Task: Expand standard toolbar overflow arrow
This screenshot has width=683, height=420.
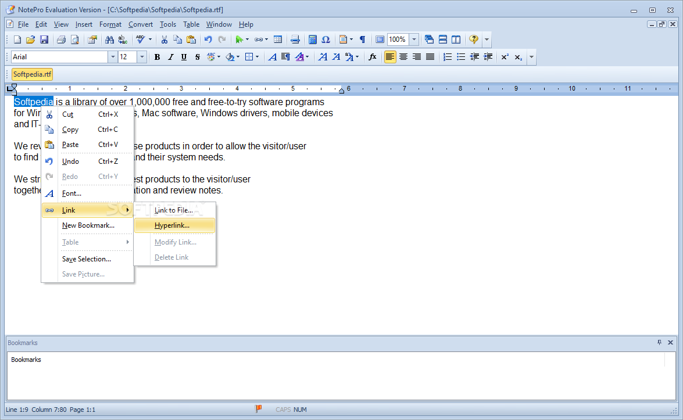Action: point(487,40)
